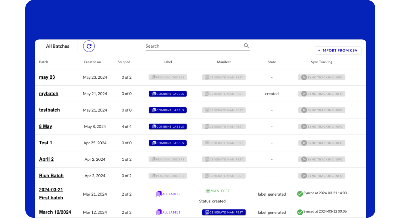Viewport: 399px width, 218px height.
Task: Click the green synced checkmark for 2024-03-21
Action: tap(300, 194)
